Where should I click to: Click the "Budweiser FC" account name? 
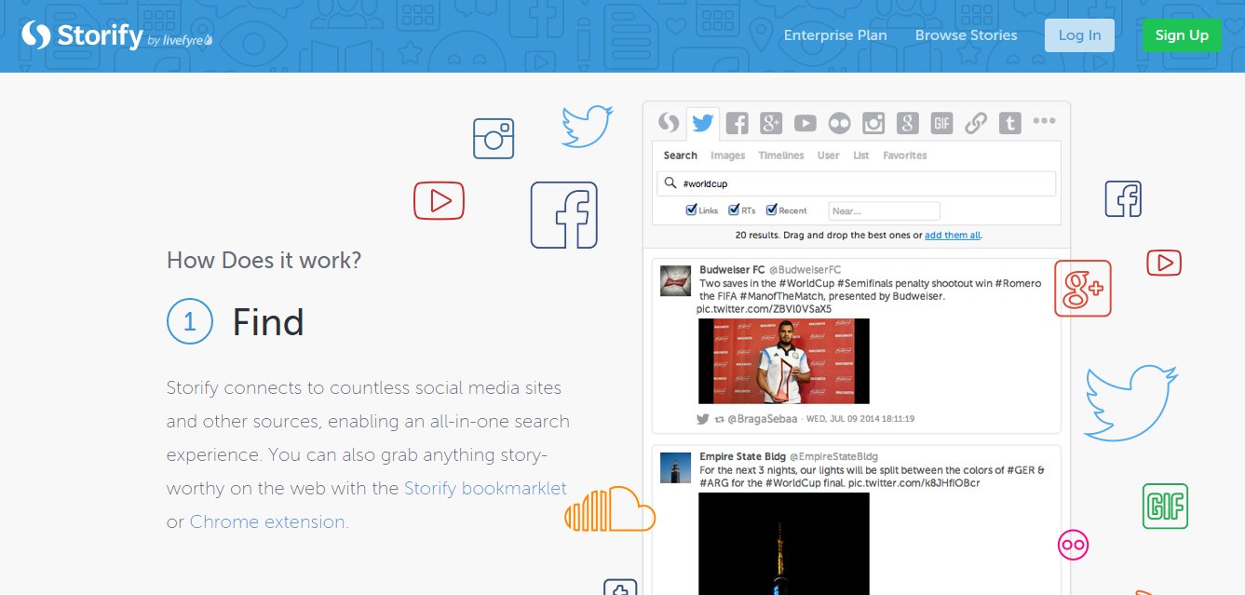[732, 270]
